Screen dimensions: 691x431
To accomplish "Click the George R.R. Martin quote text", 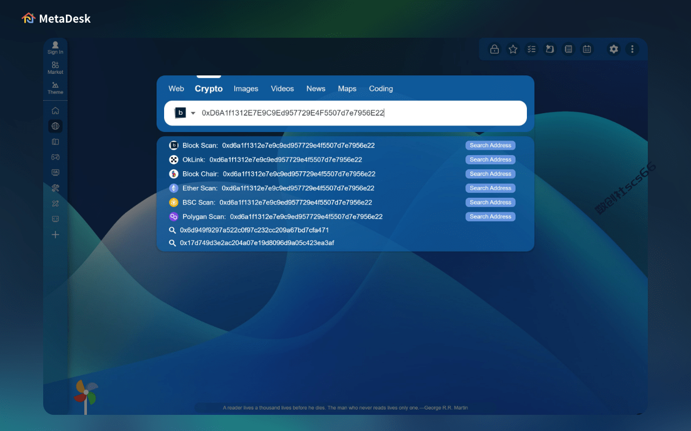I will click(x=345, y=408).
